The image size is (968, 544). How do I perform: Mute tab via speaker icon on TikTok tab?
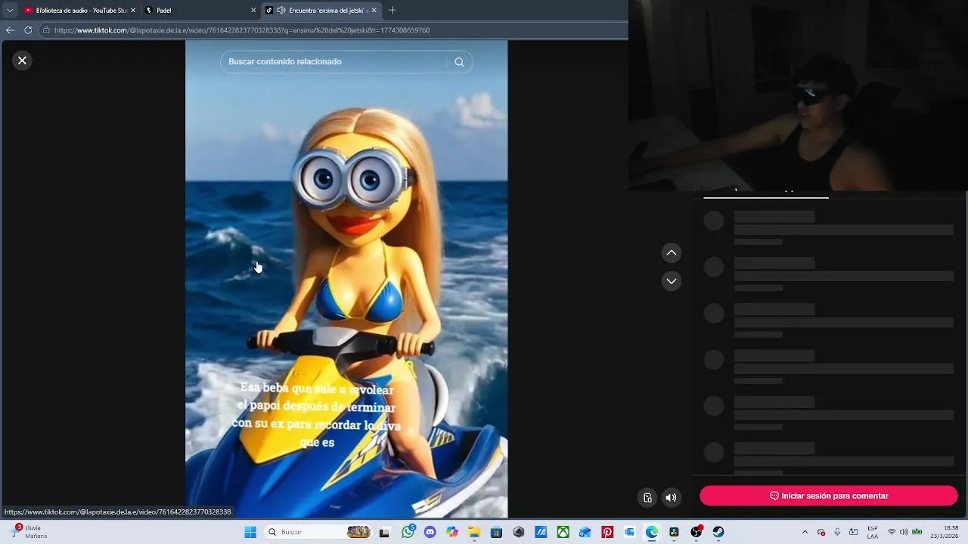click(x=281, y=10)
